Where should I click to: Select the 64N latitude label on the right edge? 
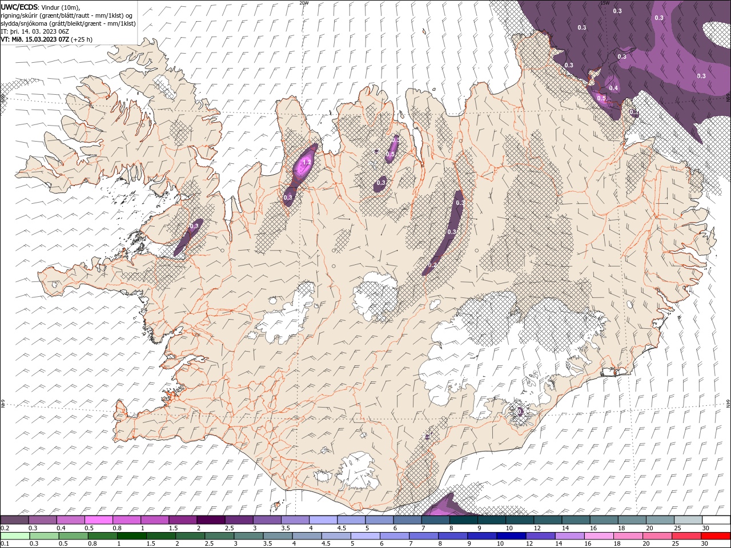click(x=728, y=403)
